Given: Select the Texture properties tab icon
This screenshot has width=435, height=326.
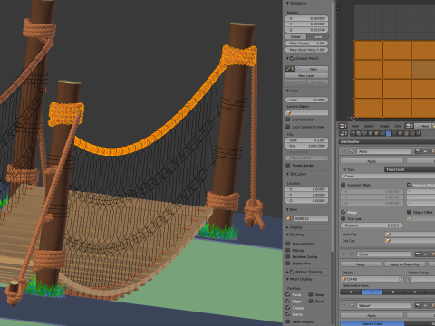Looking at the screenshot, I should [406, 133].
